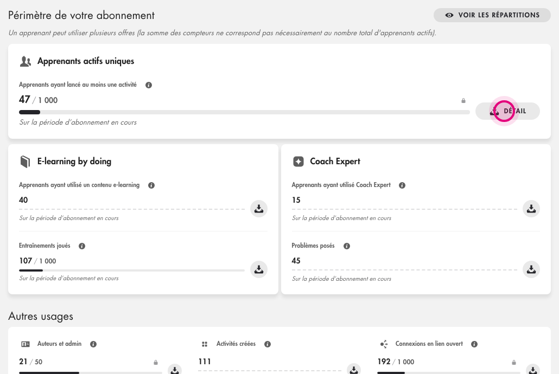Click the "Apprenants actifs uniques" card title

[x=86, y=61]
